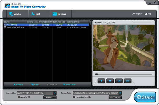Take a snapshot with the camera icon
159x105 pixels.
(x=119, y=81)
